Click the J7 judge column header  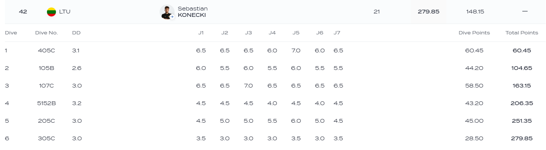(337, 33)
